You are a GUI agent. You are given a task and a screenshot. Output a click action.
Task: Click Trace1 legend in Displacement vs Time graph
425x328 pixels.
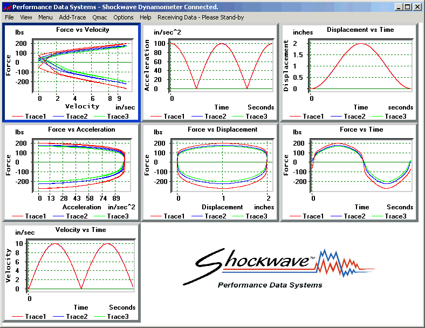307,117
